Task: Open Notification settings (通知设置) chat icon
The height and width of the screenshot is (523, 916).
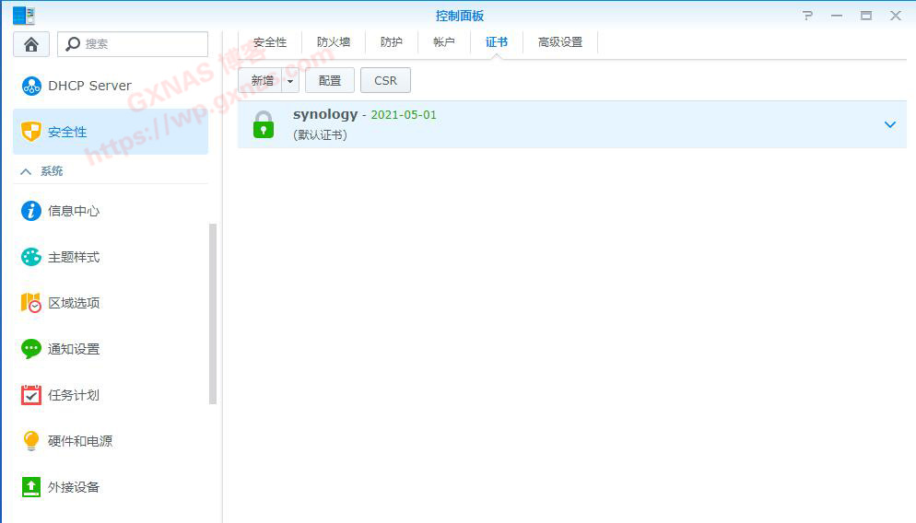Action: pyautogui.click(x=31, y=349)
